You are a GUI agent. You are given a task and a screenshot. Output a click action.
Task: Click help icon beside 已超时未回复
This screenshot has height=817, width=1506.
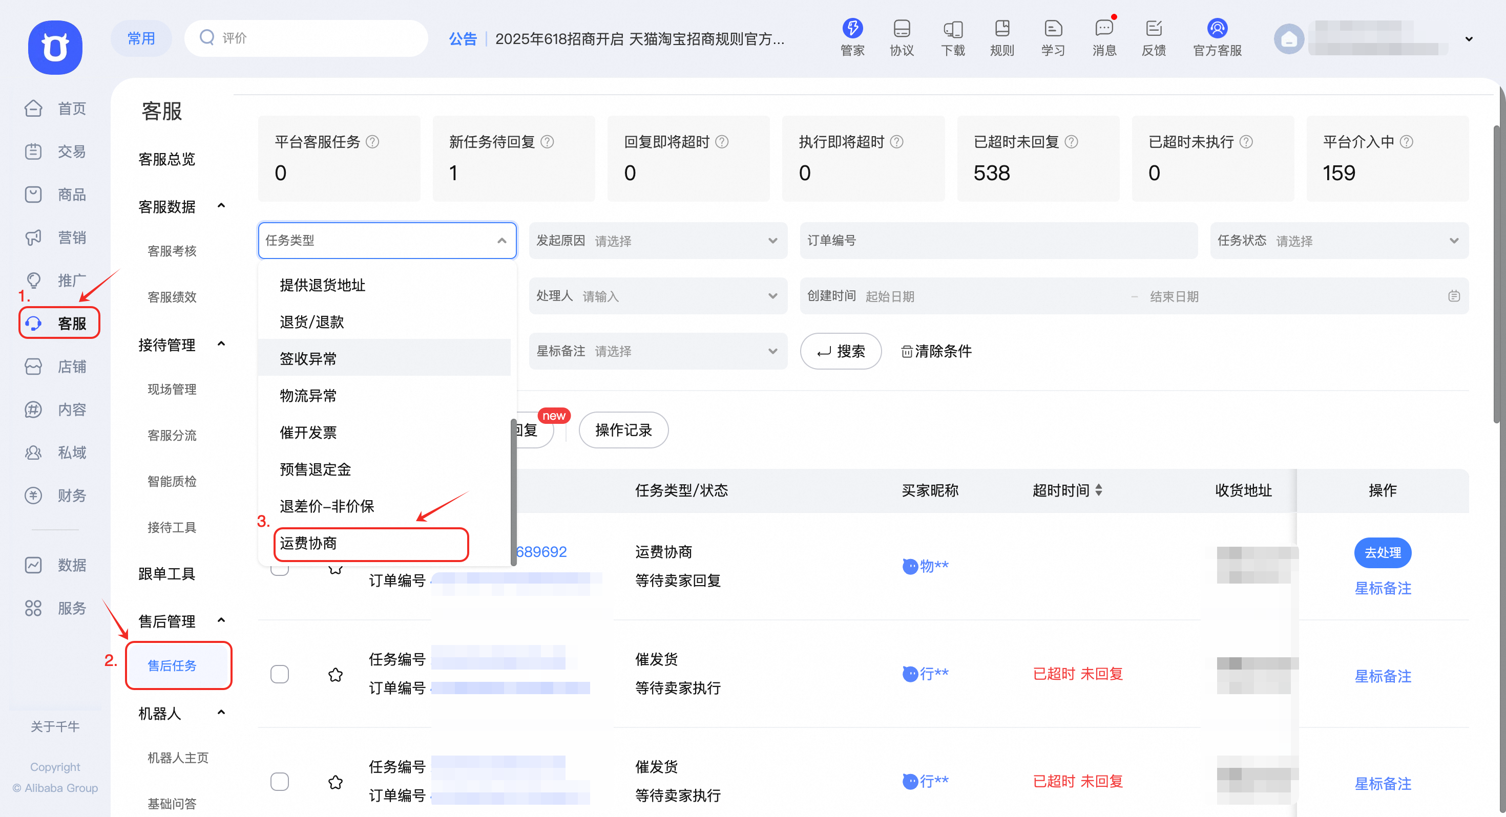tap(1071, 142)
